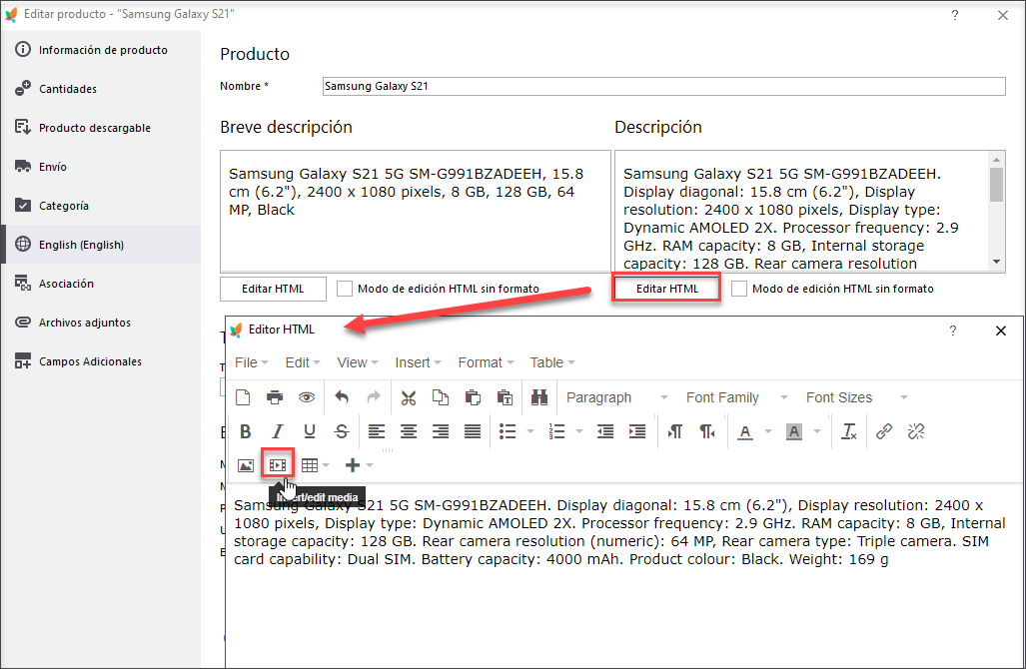
Task: Open the Insert menu
Action: 418,362
